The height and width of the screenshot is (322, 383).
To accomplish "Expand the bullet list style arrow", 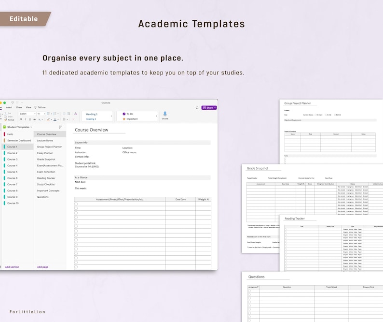I will tap(51, 114).
